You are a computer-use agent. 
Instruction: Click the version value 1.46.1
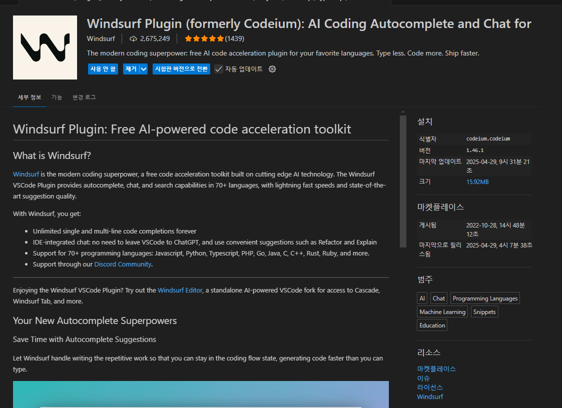point(475,150)
